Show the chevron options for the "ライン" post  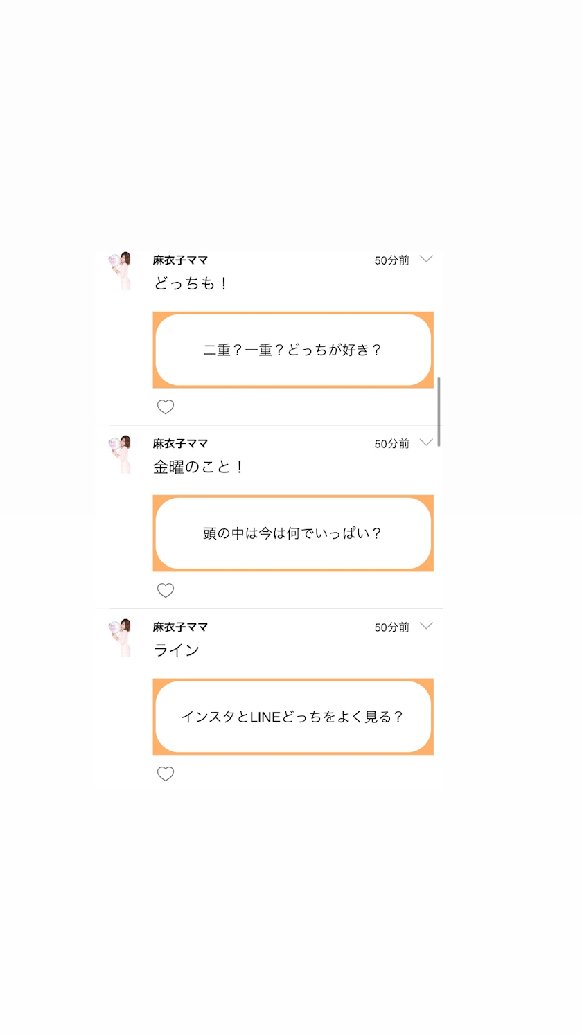[x=426, y=626]
